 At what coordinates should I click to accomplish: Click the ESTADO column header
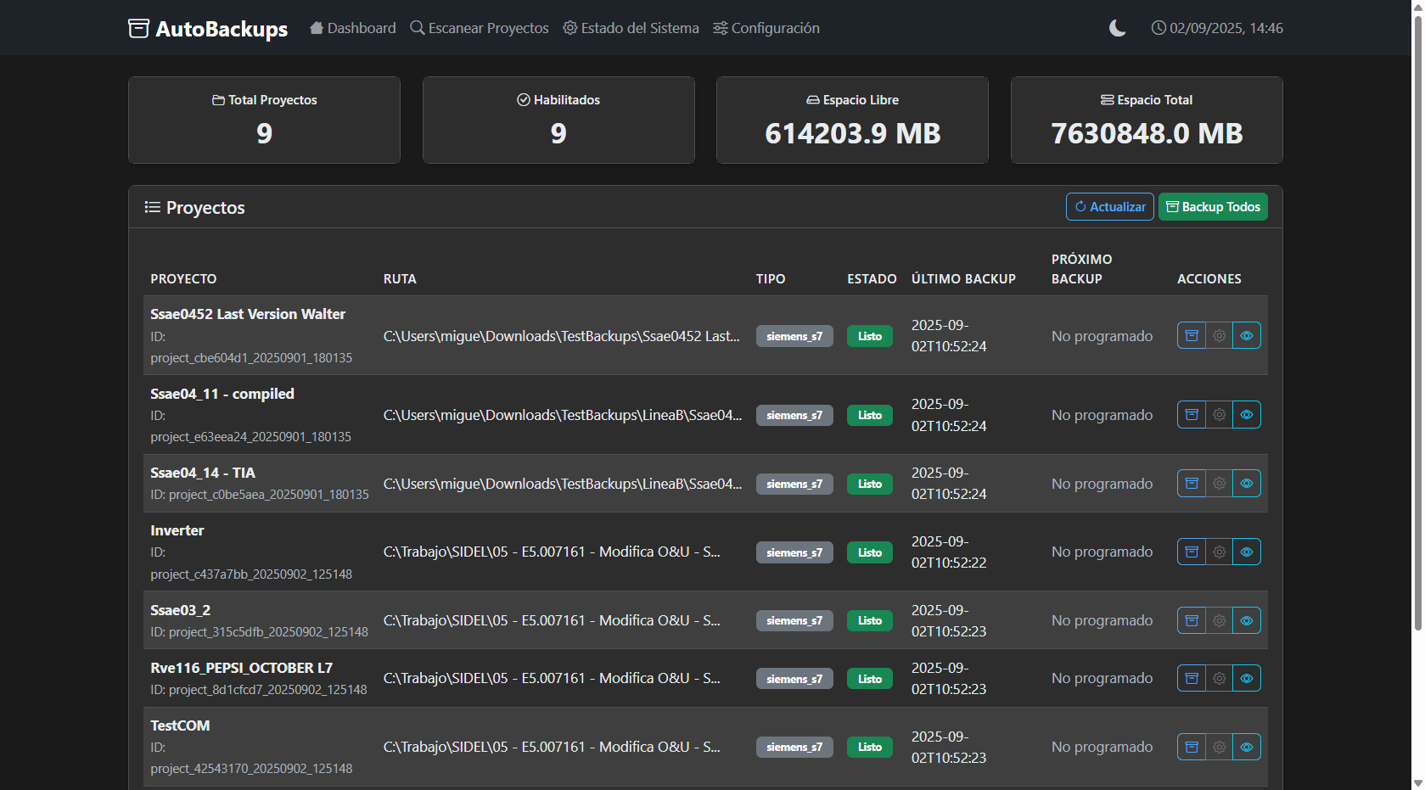tap(872, 279)
